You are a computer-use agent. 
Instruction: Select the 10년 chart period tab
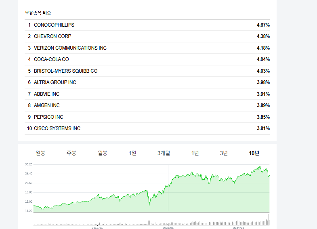[x=254, y=153]
